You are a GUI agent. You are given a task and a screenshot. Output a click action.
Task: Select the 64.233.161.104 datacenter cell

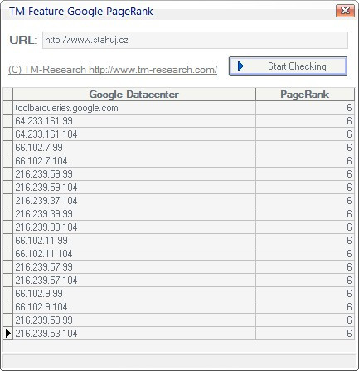[x=134, y=134]
